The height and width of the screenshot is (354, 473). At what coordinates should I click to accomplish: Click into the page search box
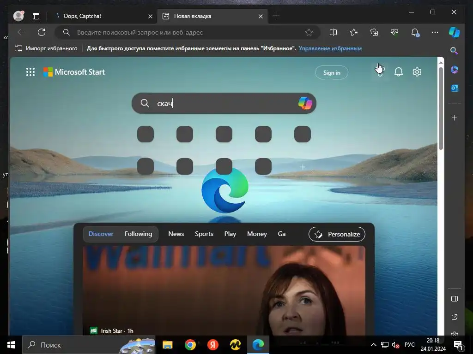(224, 103)
